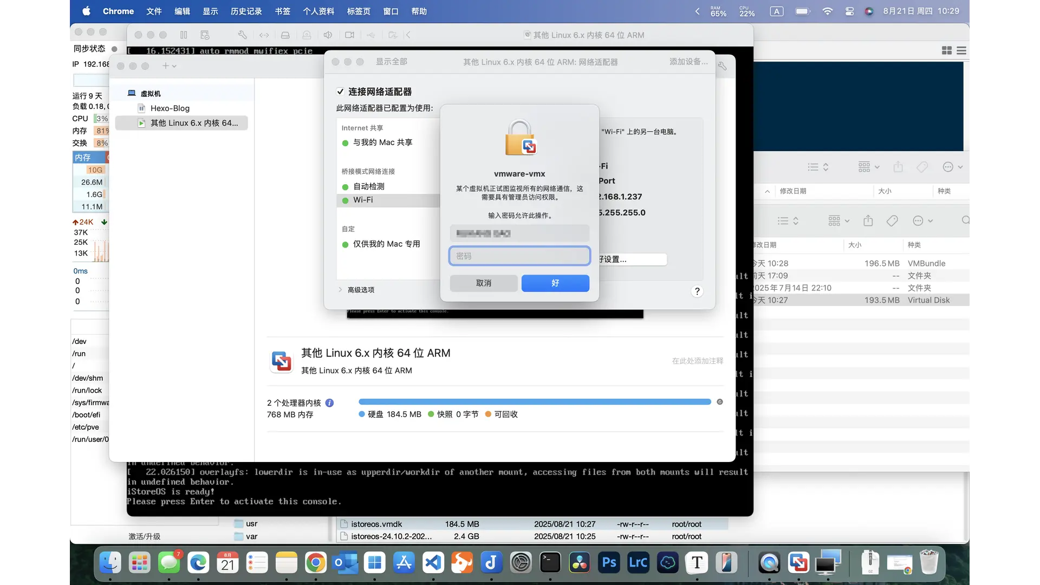1040x585 pixels.
Task: Click the shared folder icon in VM toolbar
Action: pos(393,35)
